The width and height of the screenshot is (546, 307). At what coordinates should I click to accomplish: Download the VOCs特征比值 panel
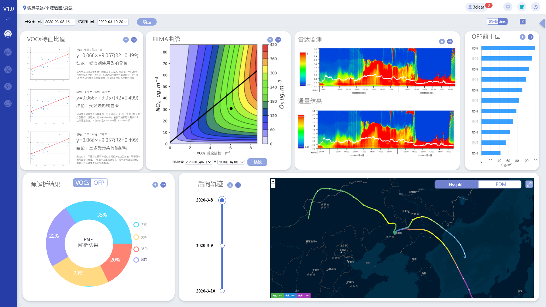pyautogui.click(x=126, y=40)
